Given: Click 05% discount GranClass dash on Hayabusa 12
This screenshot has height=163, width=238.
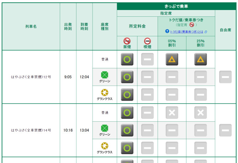Looking at the screenshot, I should click(x=172, y=95).
